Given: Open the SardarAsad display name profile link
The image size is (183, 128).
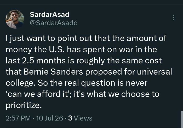Looking at the screenshot, I should [x=50, y=15].
